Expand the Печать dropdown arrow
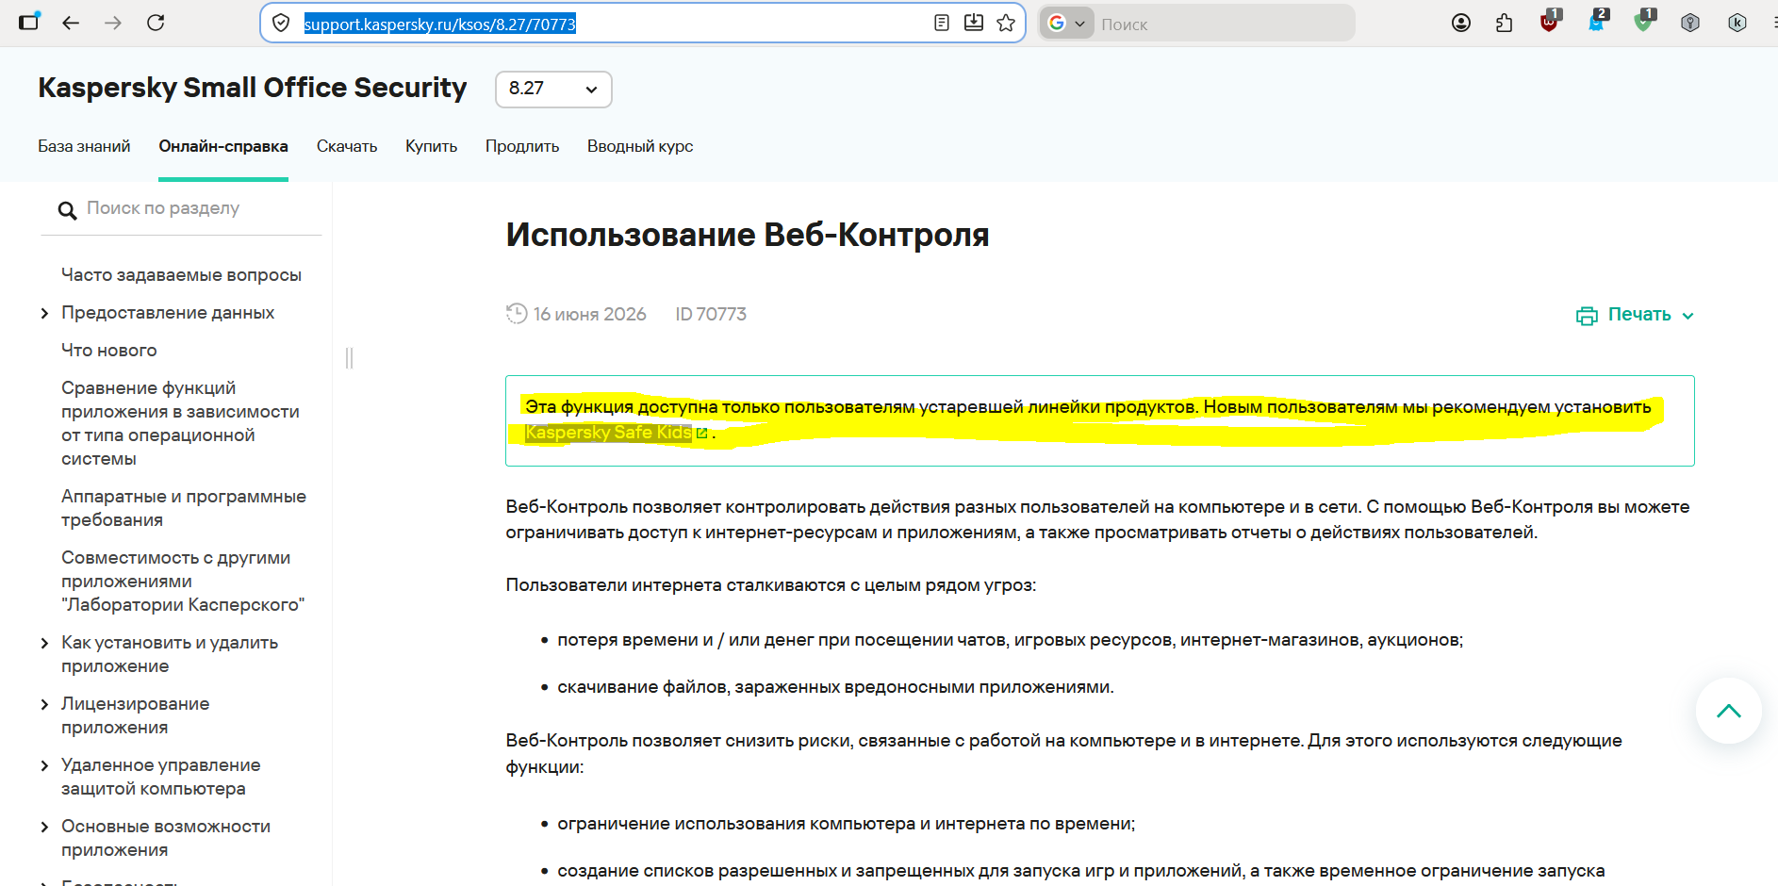Screen dimensions: 1778x886 click(x=1687, y=316)
